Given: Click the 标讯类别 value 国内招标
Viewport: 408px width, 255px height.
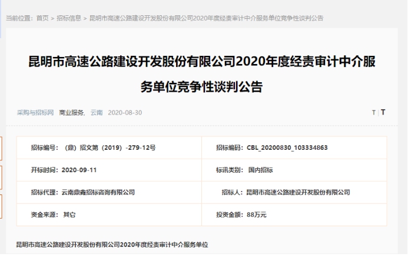Looking at the screenshot, I should click(x=260, y=170).
